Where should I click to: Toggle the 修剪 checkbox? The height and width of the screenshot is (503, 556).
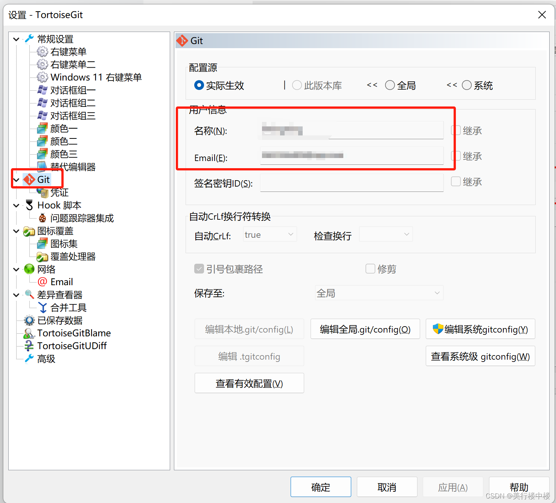(x=370, y=269)
